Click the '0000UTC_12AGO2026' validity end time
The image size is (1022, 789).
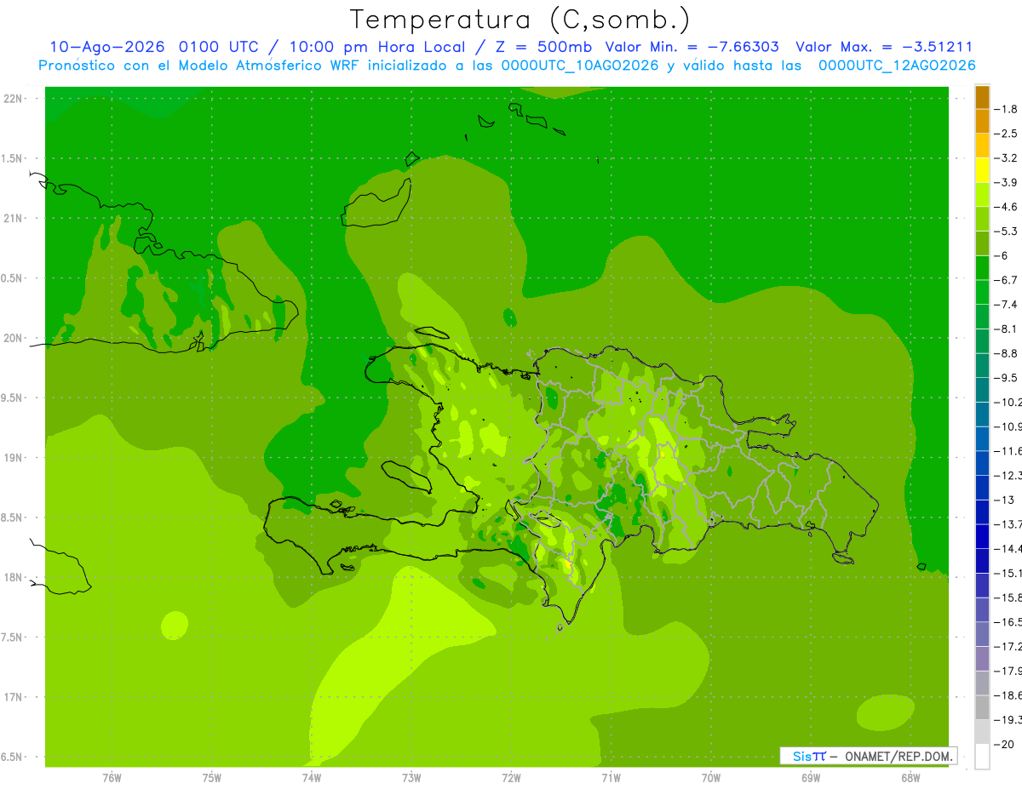(x=897, y=66)
